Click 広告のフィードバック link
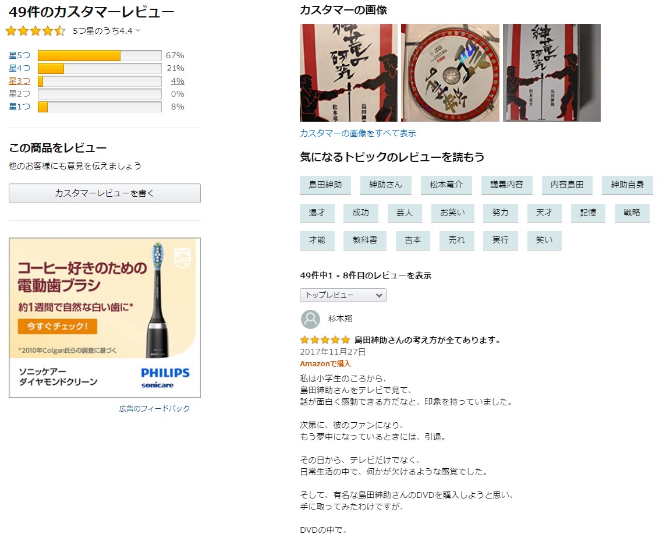Viewport: 670px width, 534px height. point(155,408)
